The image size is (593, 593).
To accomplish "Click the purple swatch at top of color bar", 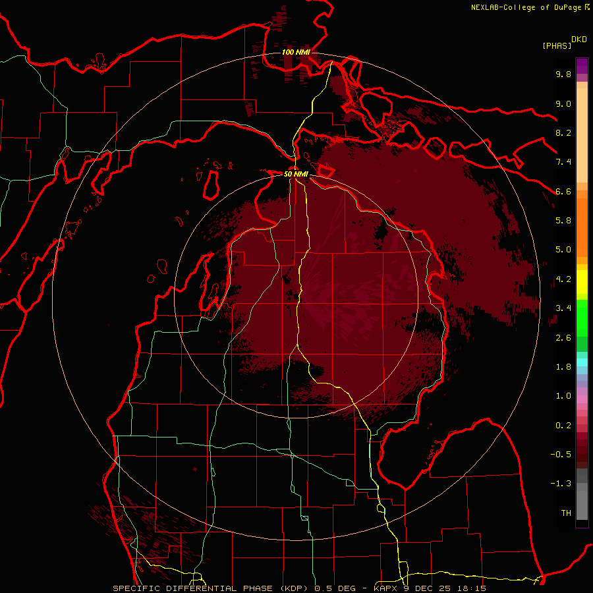I will click(582, 66).
